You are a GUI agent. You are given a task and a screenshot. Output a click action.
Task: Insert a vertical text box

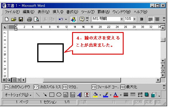click(x=72, y=95)
